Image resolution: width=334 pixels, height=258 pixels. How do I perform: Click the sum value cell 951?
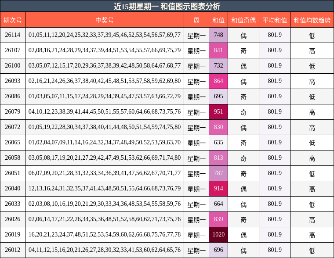point(218,111)
